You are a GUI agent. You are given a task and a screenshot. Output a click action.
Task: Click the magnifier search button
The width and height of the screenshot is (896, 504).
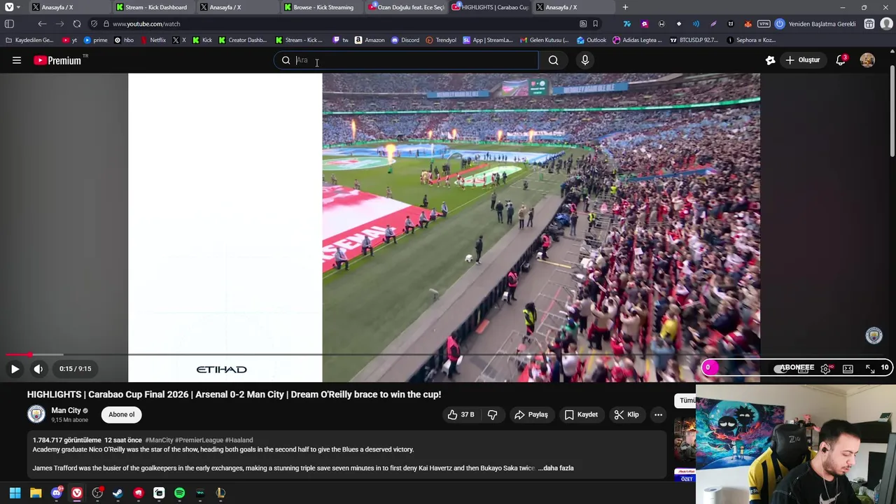tap(553, 60)
